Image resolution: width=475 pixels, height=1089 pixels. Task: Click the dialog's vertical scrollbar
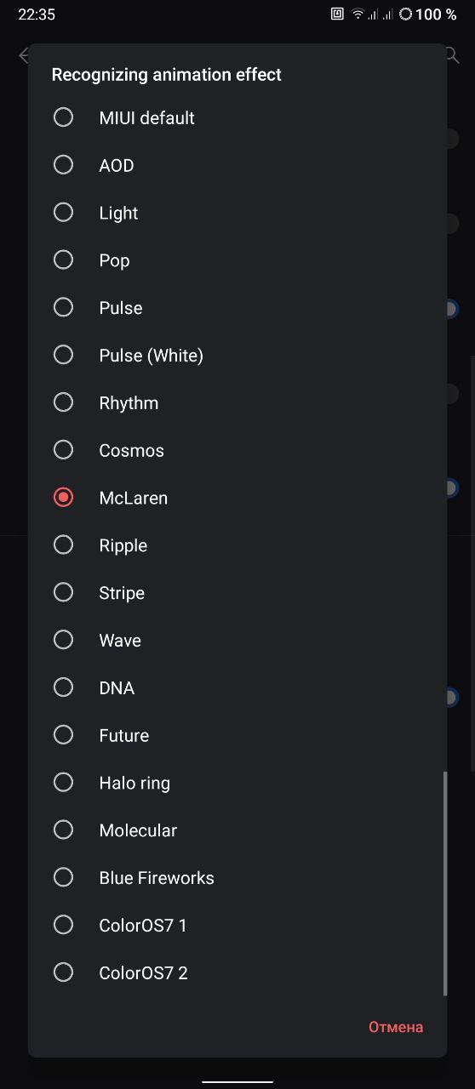click(444, 883)
